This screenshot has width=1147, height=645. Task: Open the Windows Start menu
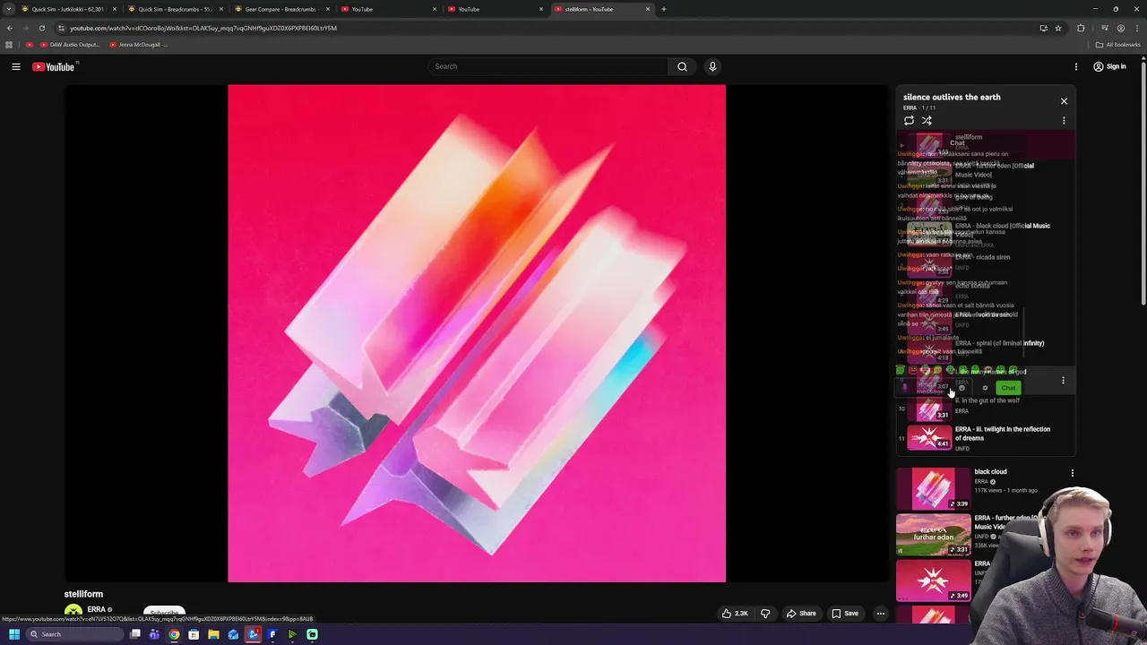[13, 634]
